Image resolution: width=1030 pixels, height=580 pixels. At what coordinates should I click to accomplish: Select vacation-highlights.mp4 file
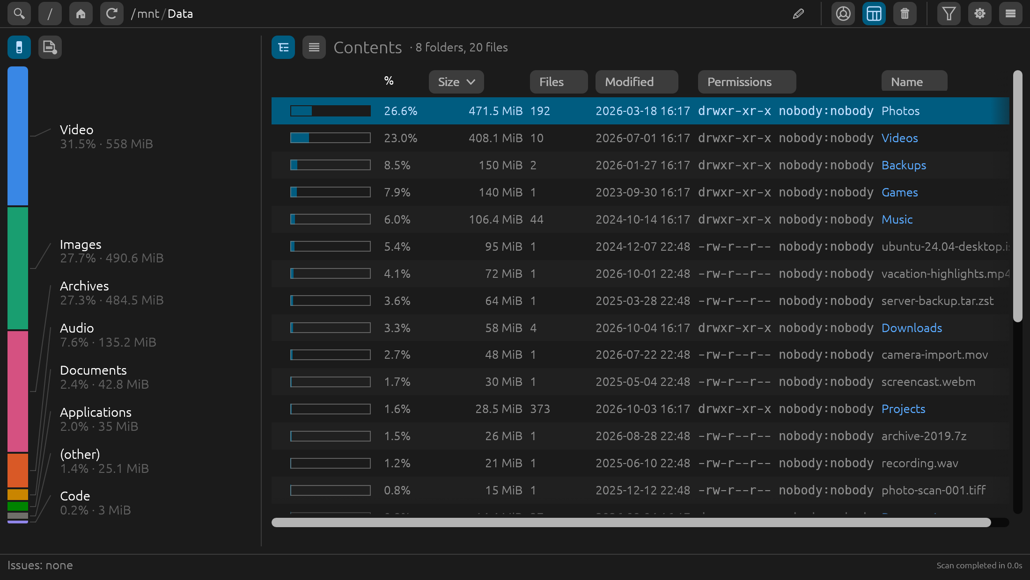640,274
